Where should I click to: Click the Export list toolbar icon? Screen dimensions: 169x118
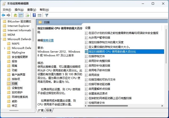[x=27, y=15]
